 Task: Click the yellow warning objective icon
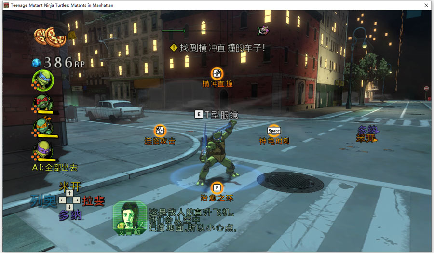tap(174, 48)
